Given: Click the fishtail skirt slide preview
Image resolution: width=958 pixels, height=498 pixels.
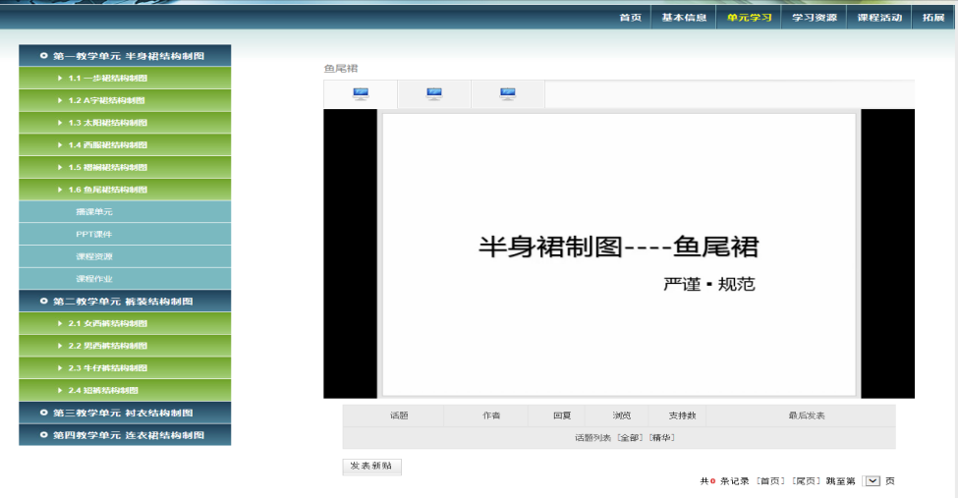Looking at the screenshot, I should (x=618, y=253).
